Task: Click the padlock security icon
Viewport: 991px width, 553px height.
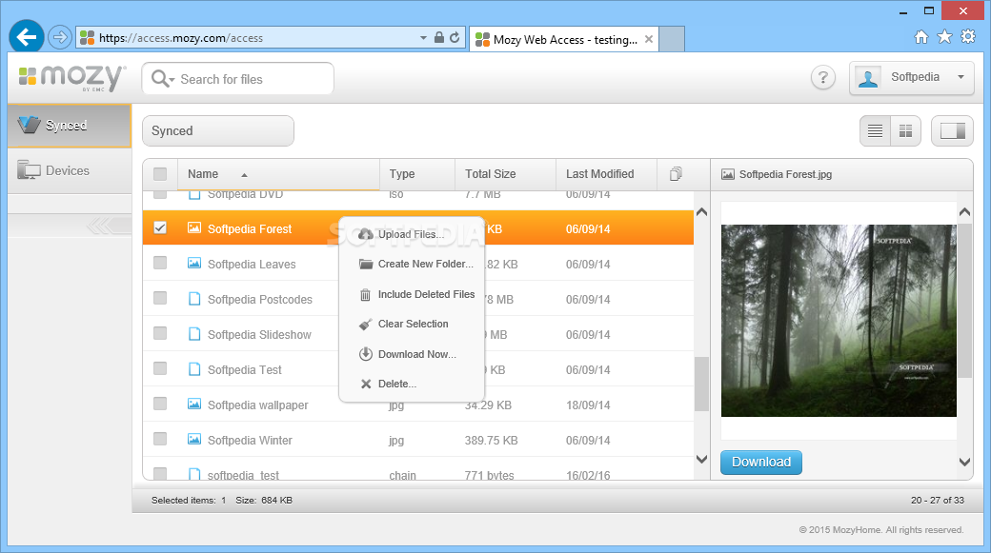Action: 439,37
